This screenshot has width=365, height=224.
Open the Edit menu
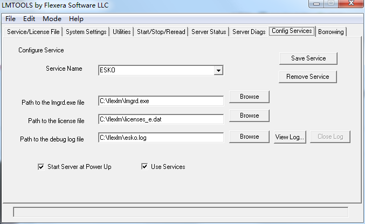pos(29,19)
